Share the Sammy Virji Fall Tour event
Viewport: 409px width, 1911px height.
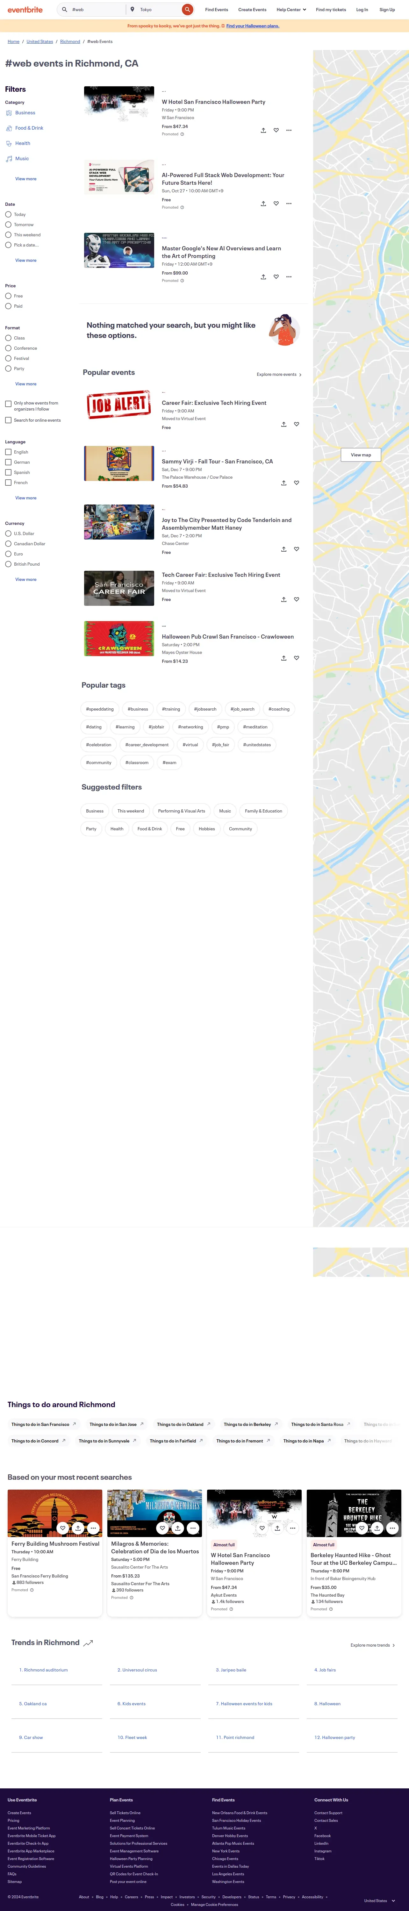click(283, 483)
